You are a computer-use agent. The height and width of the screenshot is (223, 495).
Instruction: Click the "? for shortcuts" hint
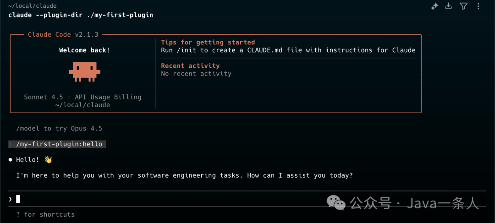pyautogui.click(x=45, y=214)
